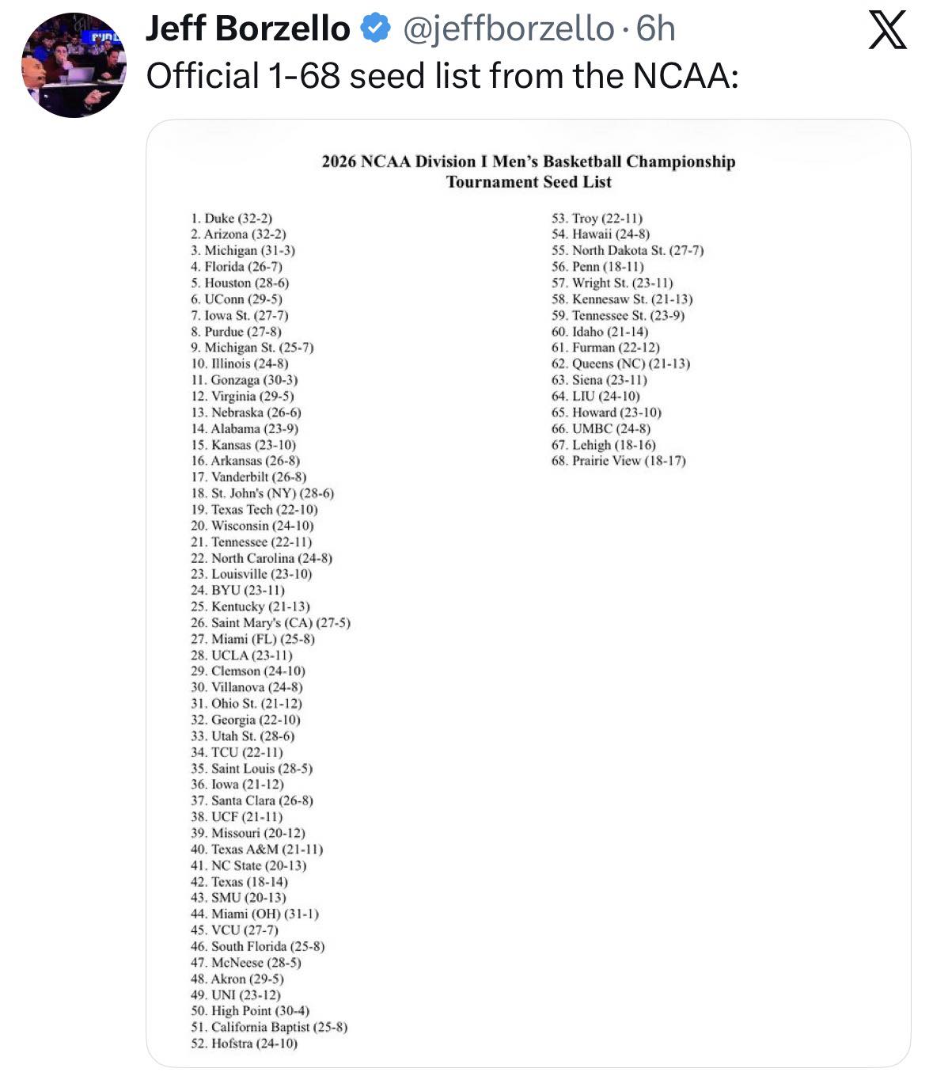Click the X logo icon

(887, 30)
